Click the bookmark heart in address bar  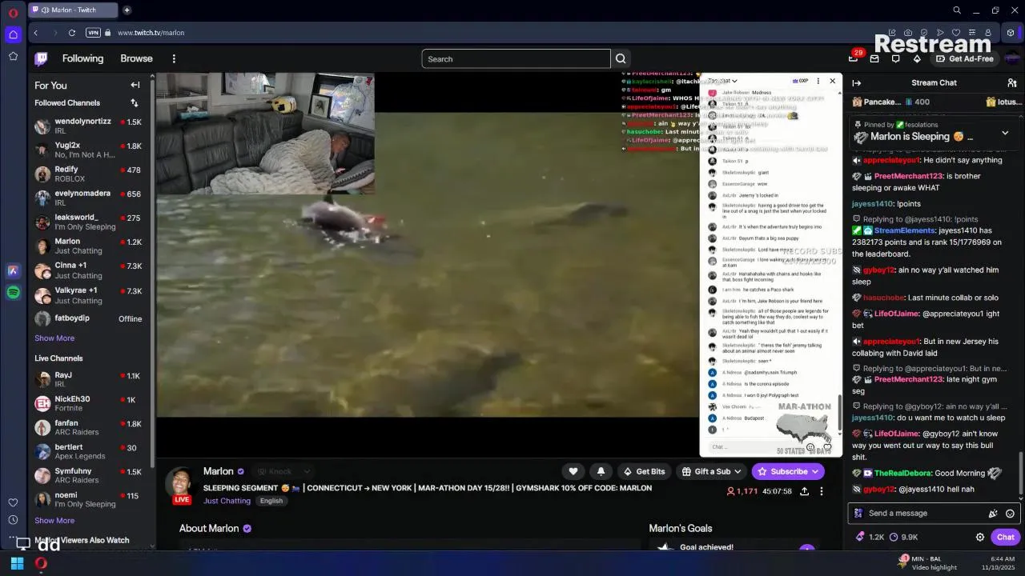956,33
